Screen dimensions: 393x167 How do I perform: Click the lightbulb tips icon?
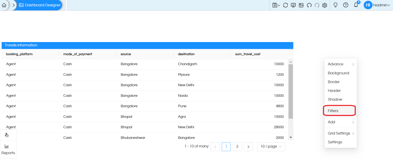click(x=335, y=5)
